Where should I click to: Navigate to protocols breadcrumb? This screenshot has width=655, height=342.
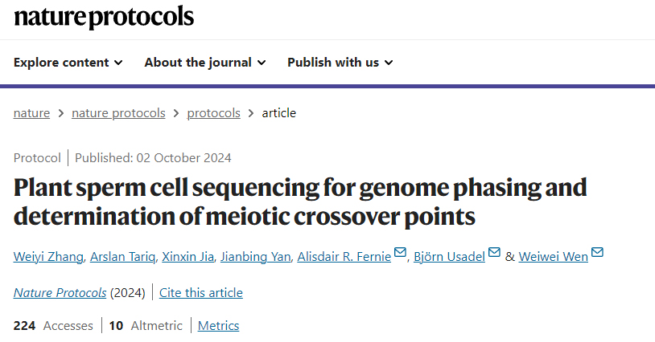pyautogui.click(x=213, y=113)
